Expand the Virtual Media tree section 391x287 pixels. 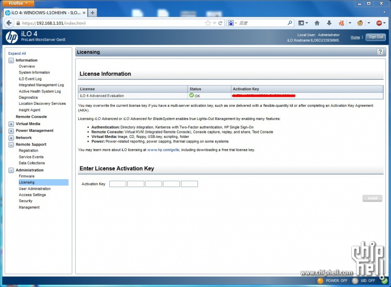[x=11, y=124]
